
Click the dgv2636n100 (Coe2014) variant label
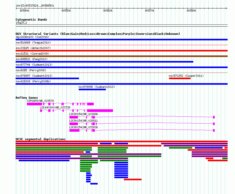click(x=32, y=37)
